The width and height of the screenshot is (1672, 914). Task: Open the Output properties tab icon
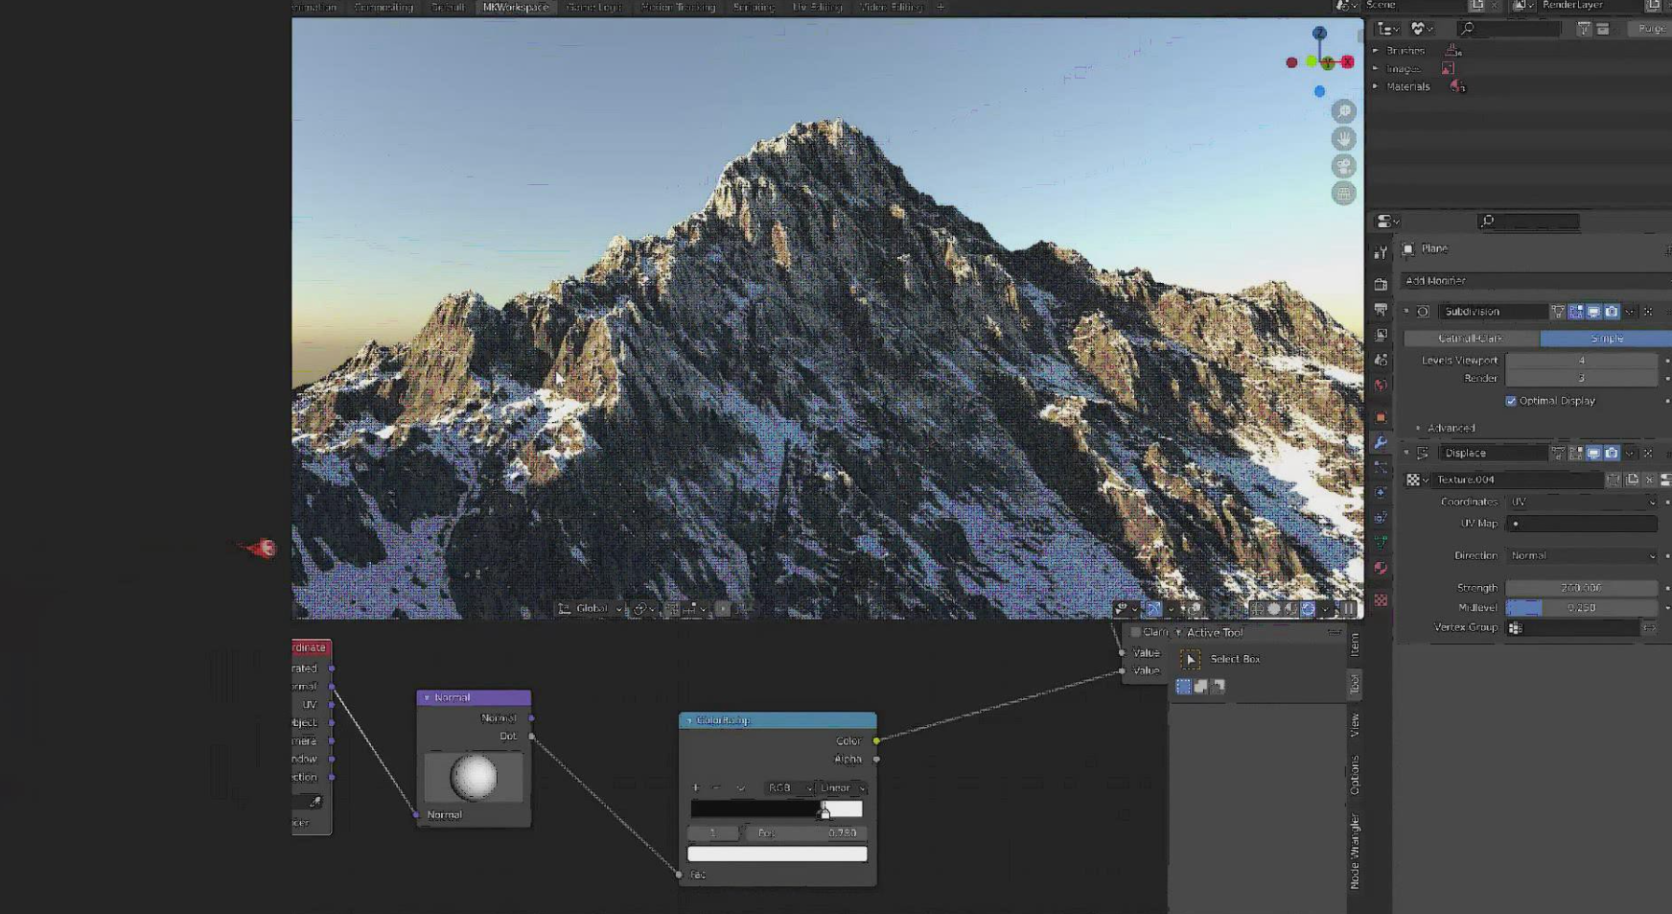pos(1381,310)
